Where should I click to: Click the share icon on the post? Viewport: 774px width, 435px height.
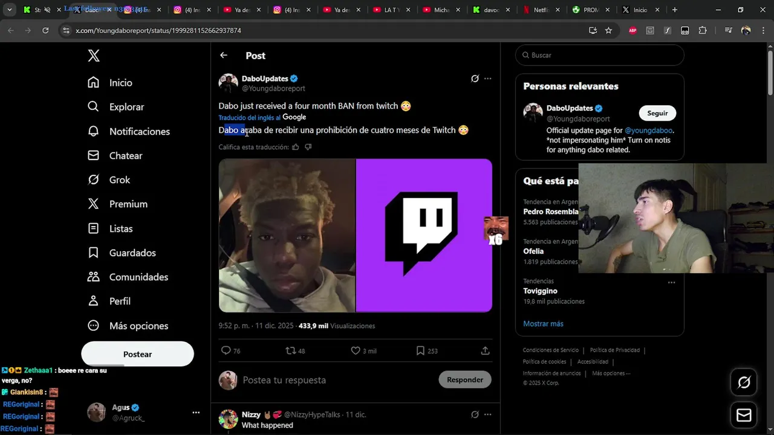[x=485, y=350]
